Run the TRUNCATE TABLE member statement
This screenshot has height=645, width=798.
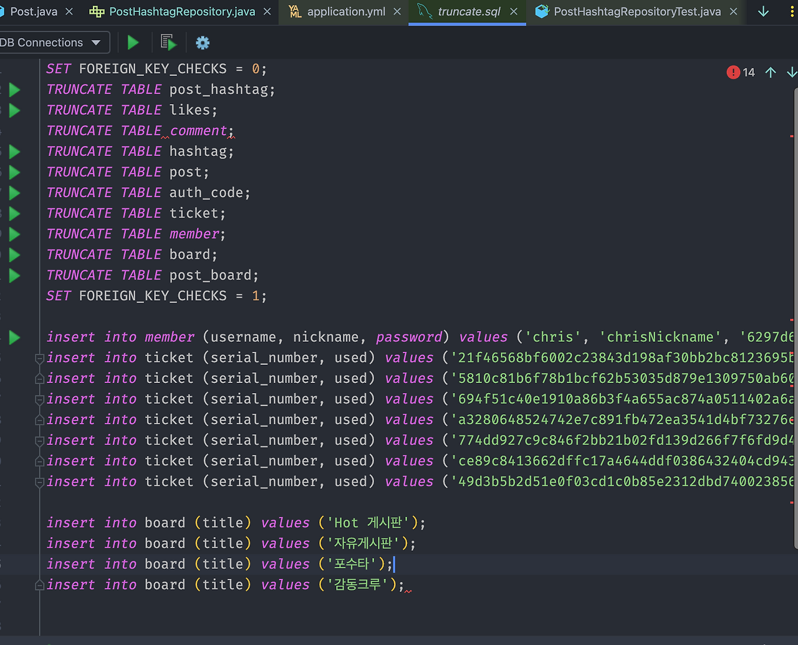point(14,234)
